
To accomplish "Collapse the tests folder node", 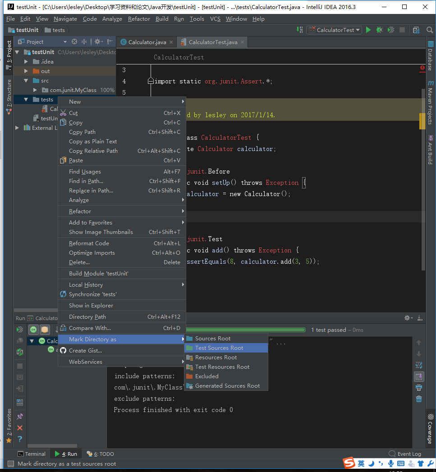I will pyautogui.click(x=26, y=99).
